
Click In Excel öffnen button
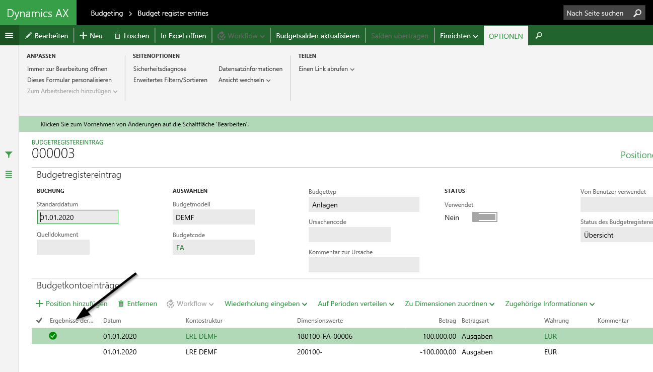[x=183, y=36]
